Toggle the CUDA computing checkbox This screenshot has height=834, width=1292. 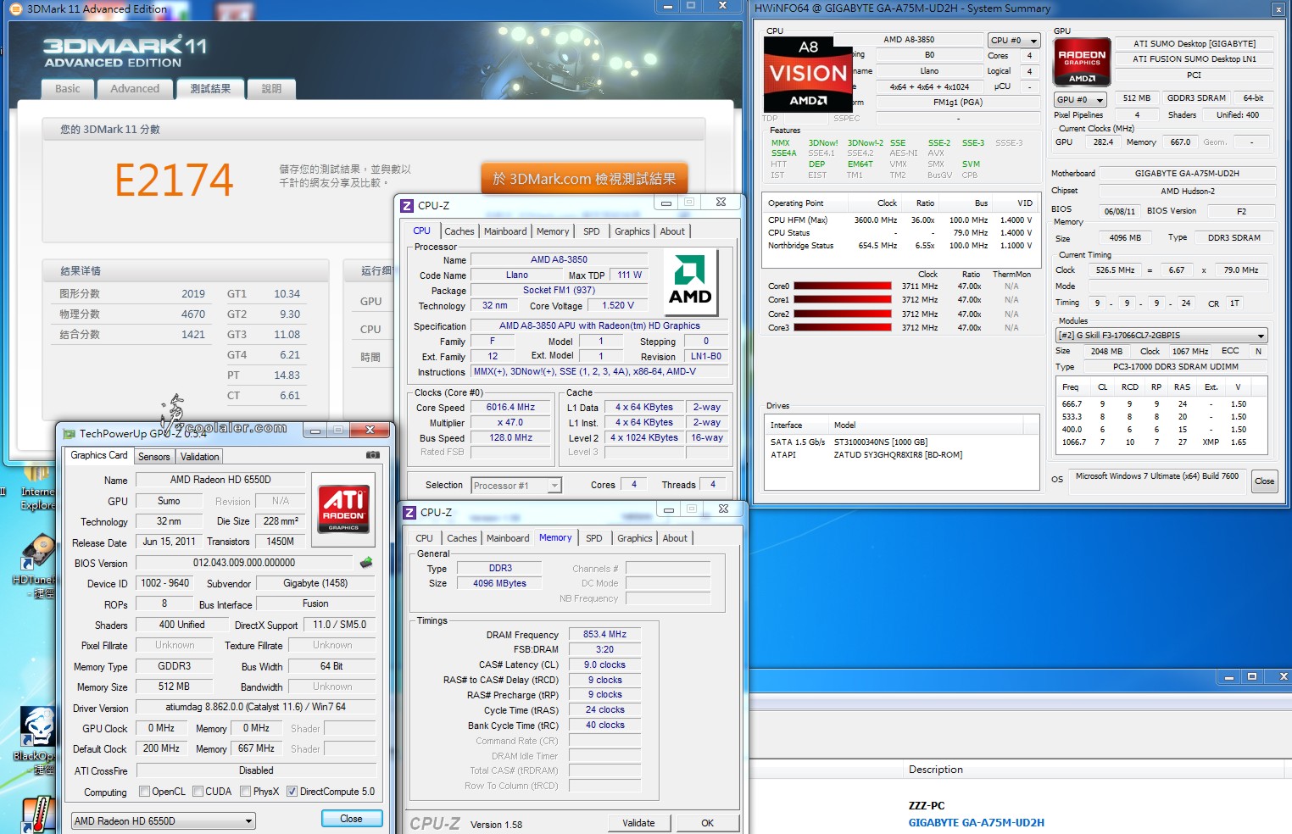point(198,792)
